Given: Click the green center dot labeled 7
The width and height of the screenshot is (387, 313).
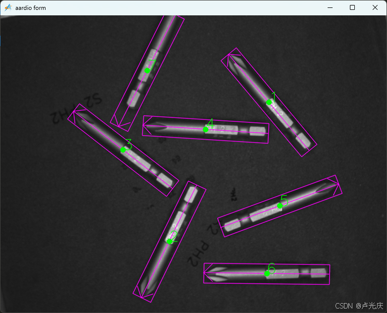Looking at the screenshot, I should click(x=147, y=71).
